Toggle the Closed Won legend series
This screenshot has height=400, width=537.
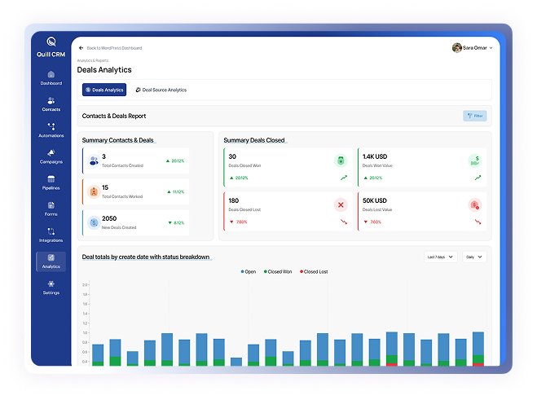(x=280, y=271)
